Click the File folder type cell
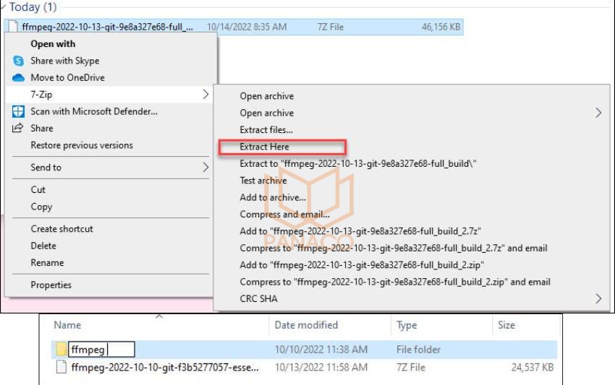 [x=418, y=349]
